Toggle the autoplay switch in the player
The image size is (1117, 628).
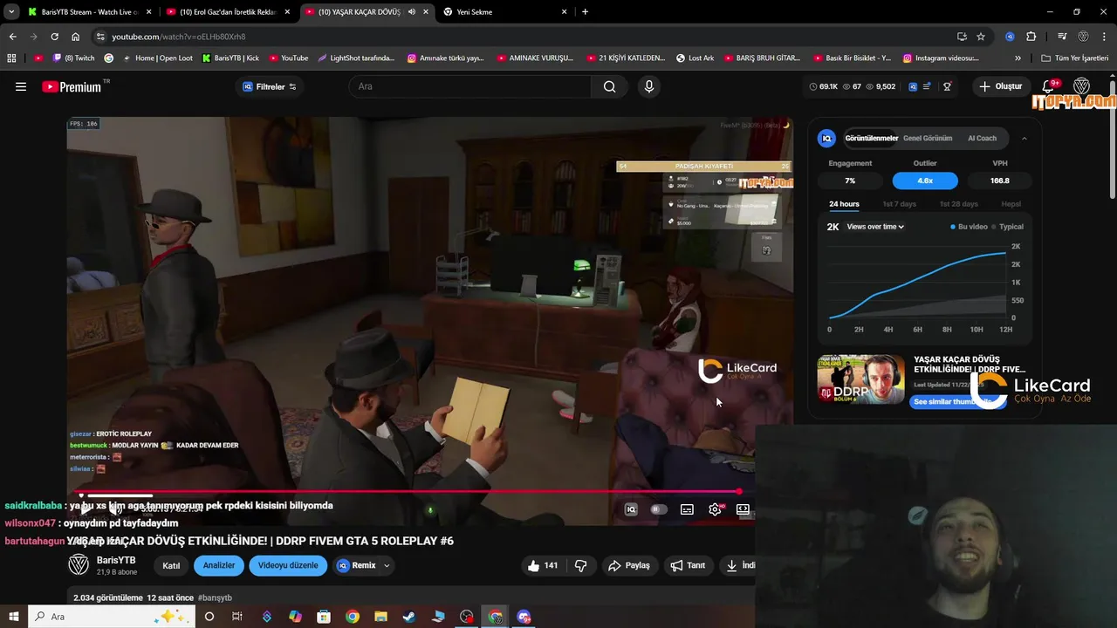(x=659, y=509)
